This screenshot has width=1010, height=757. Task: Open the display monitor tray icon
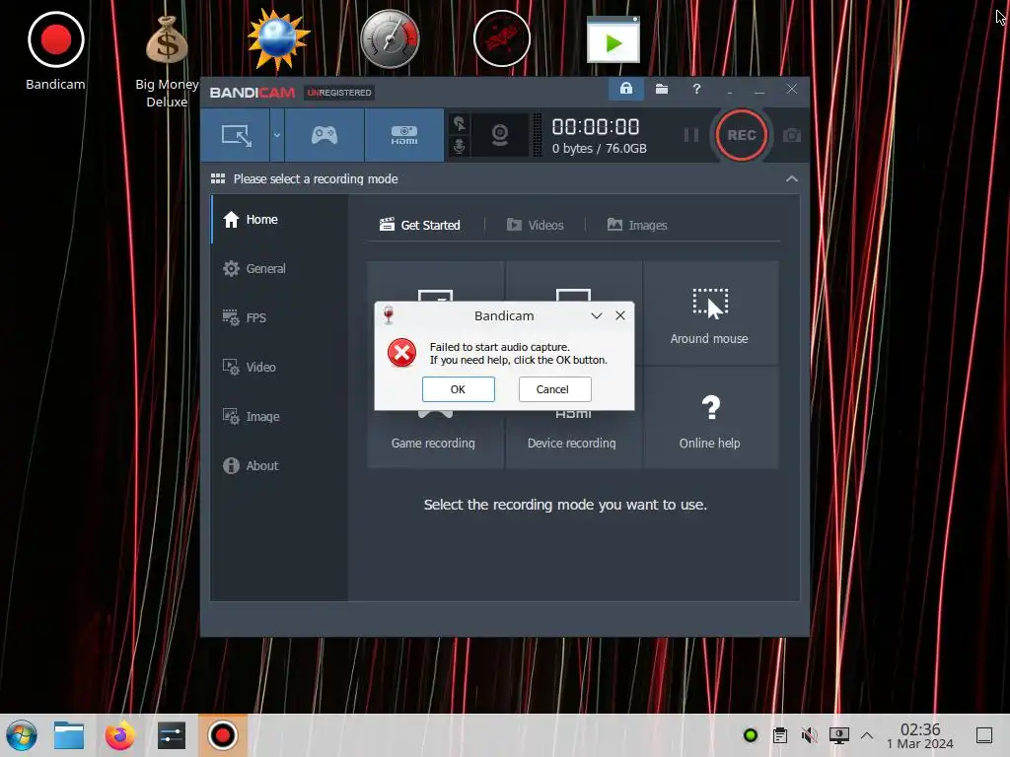tap(838, 735)
